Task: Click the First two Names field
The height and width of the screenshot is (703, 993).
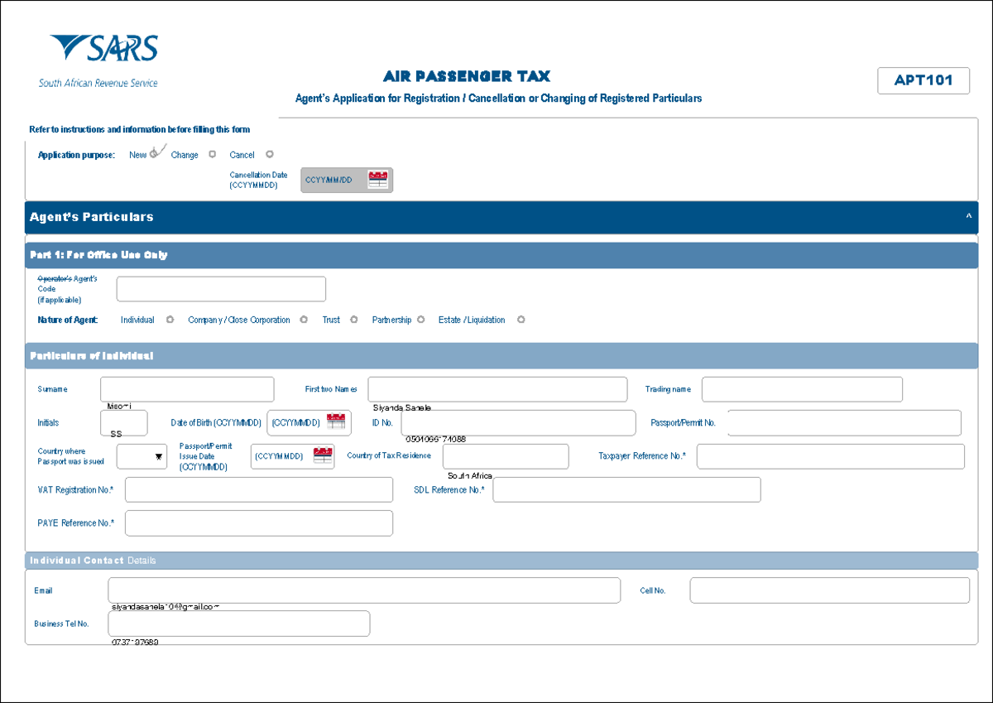Action: point(498,389)
